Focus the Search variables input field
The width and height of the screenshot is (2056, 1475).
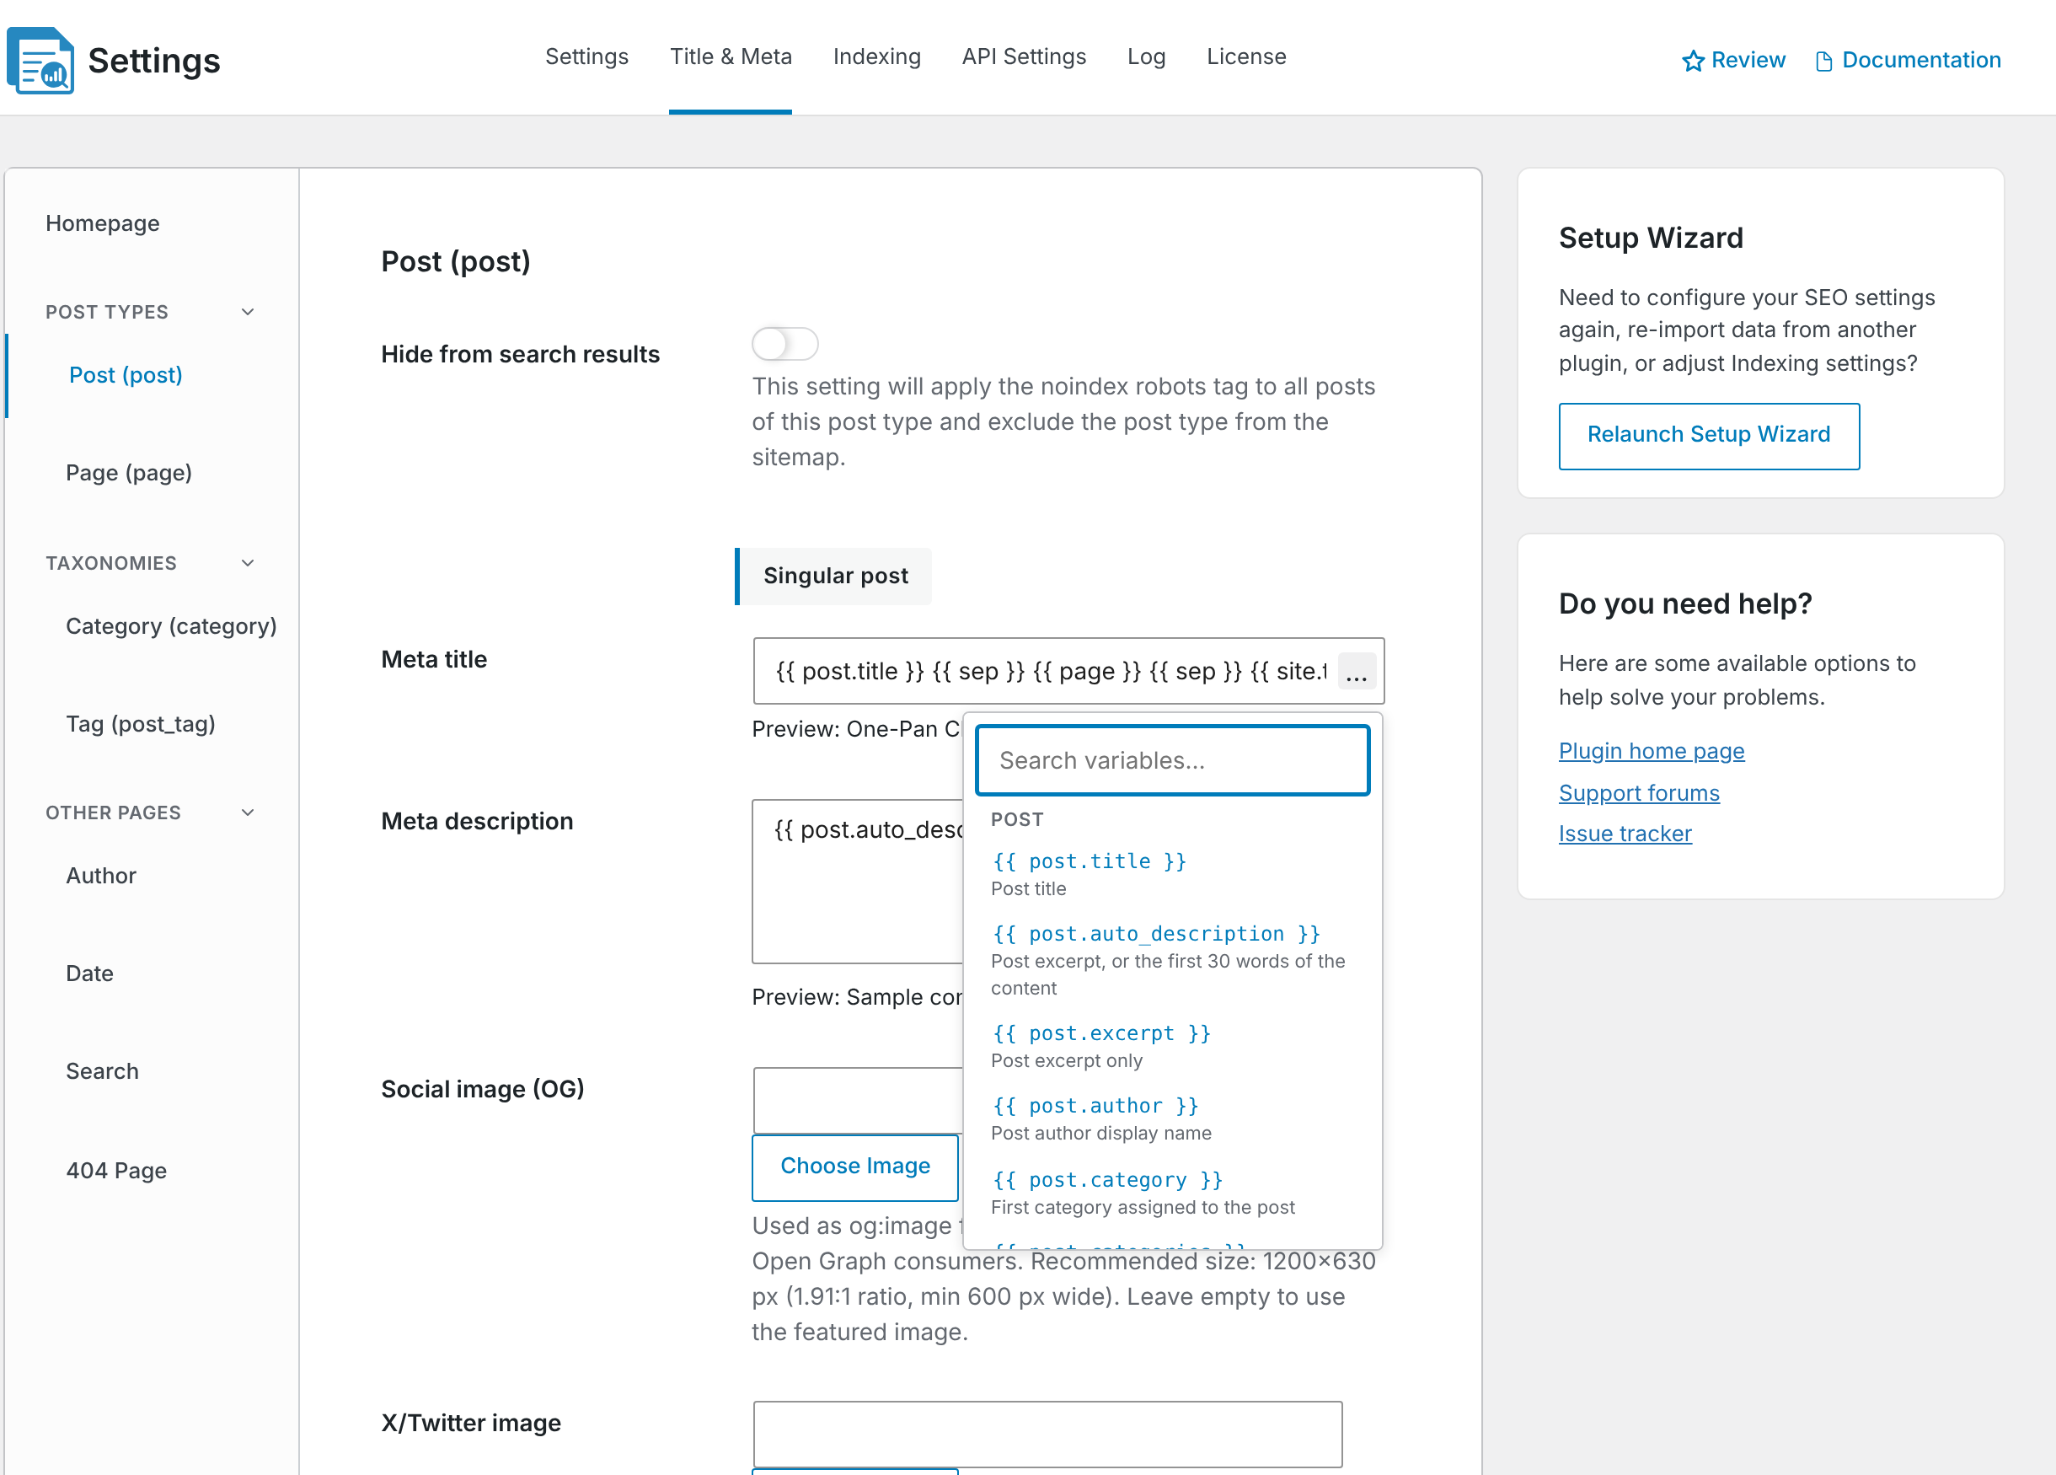[1172, 760]
